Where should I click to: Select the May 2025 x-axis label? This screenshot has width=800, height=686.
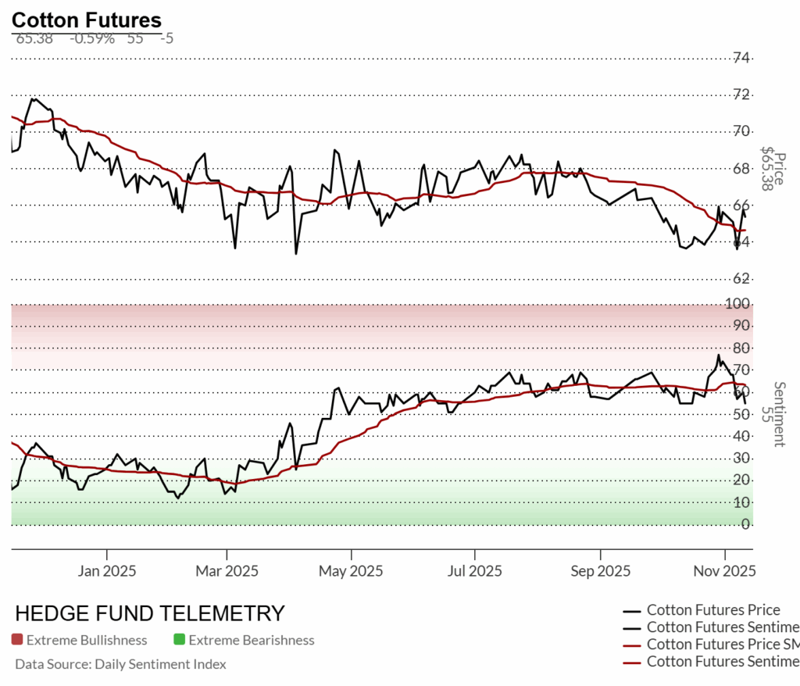[352, 571]
